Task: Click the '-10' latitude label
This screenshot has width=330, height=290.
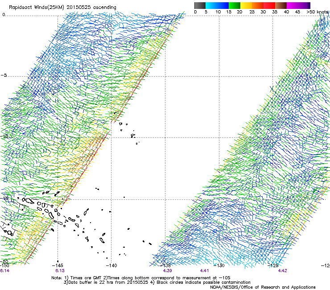Action: [4, 136]
